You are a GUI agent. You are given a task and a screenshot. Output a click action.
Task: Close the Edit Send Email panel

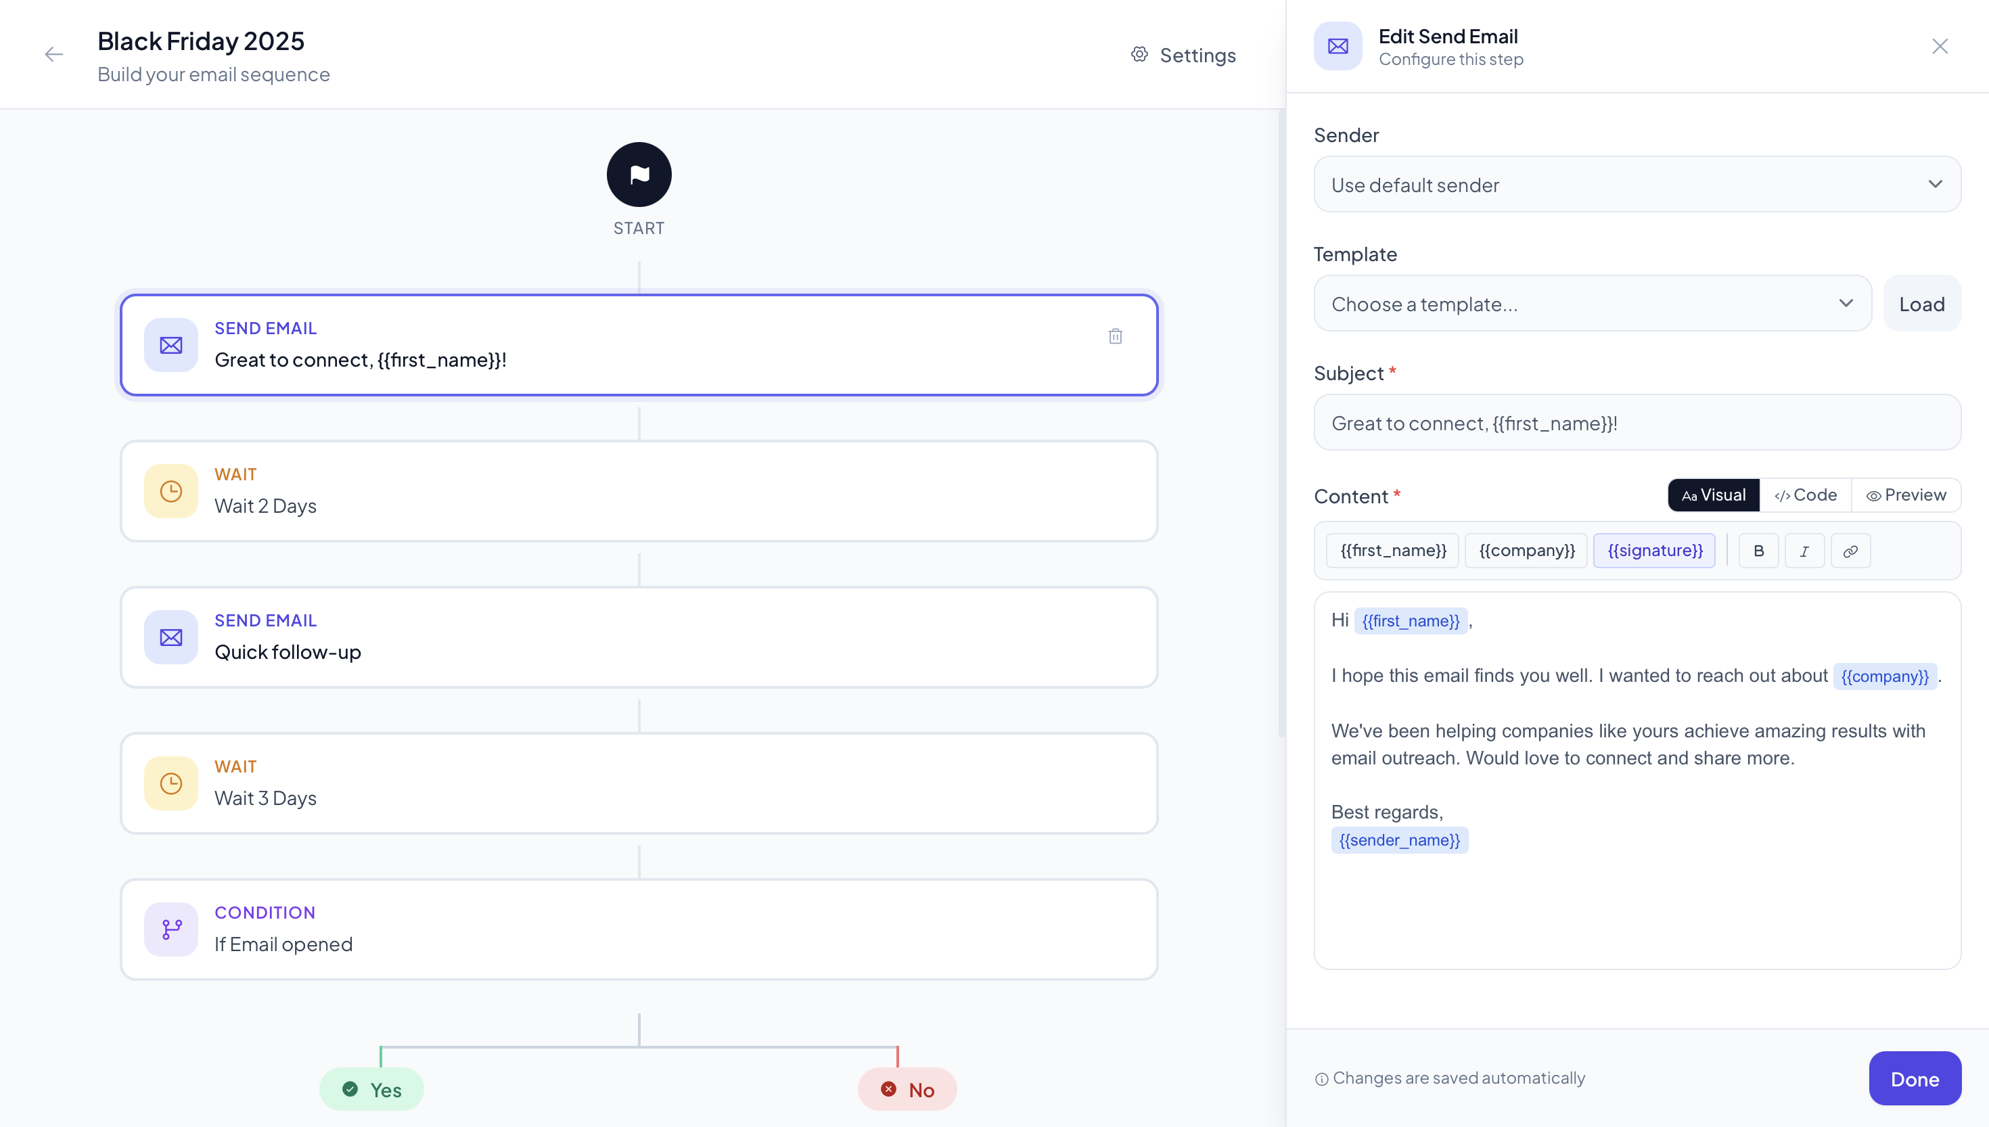[x=1940, y=46]
